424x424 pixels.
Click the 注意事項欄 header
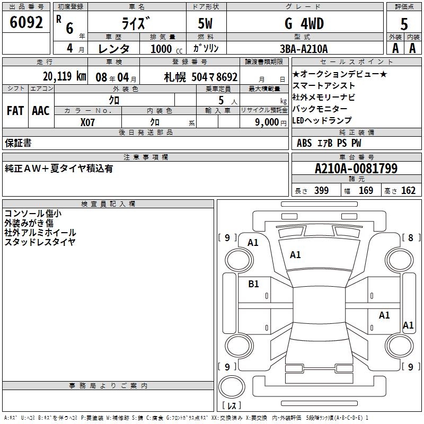click(x=145, y=157)
